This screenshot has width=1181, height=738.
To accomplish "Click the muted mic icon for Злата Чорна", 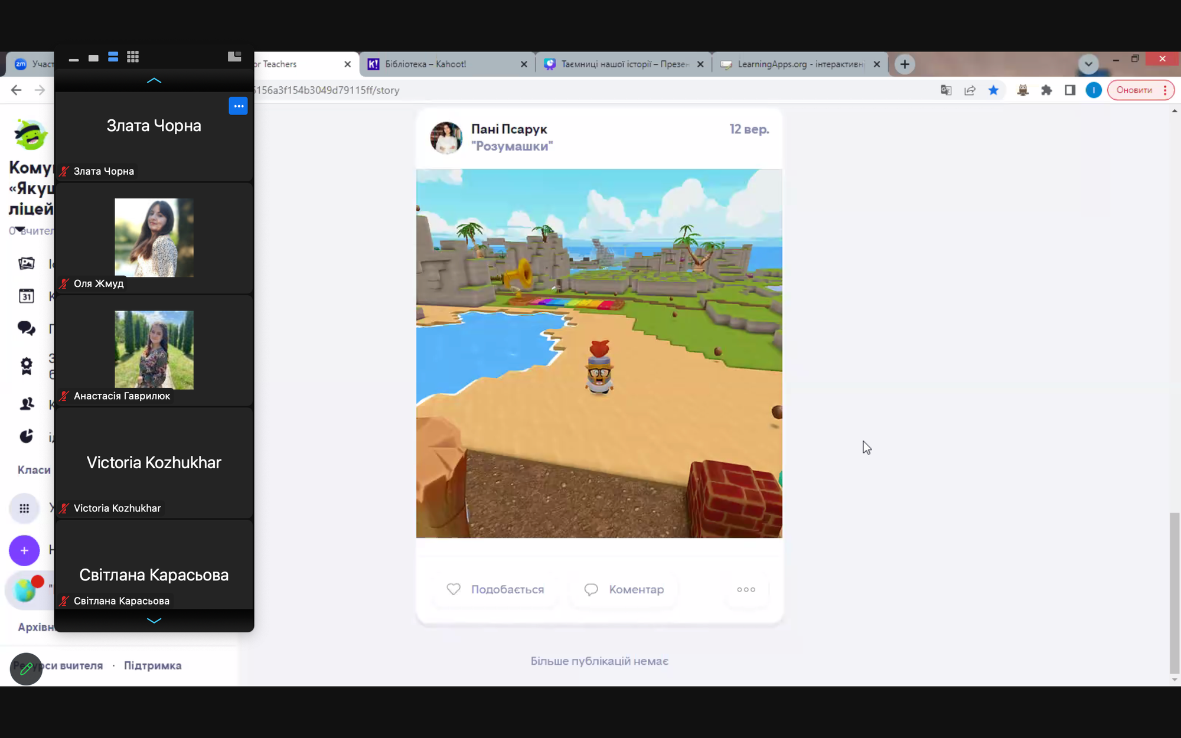I will [64, 171].
